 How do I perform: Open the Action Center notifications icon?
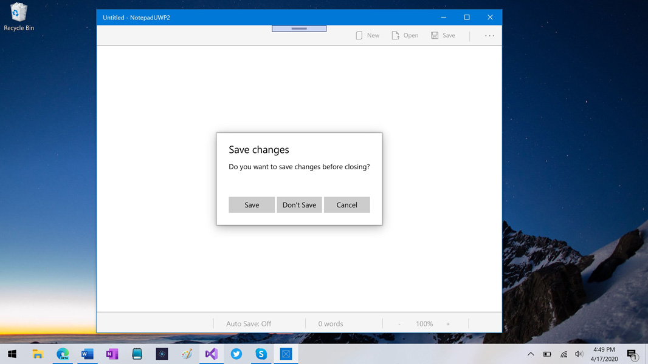tap(632, 354)
